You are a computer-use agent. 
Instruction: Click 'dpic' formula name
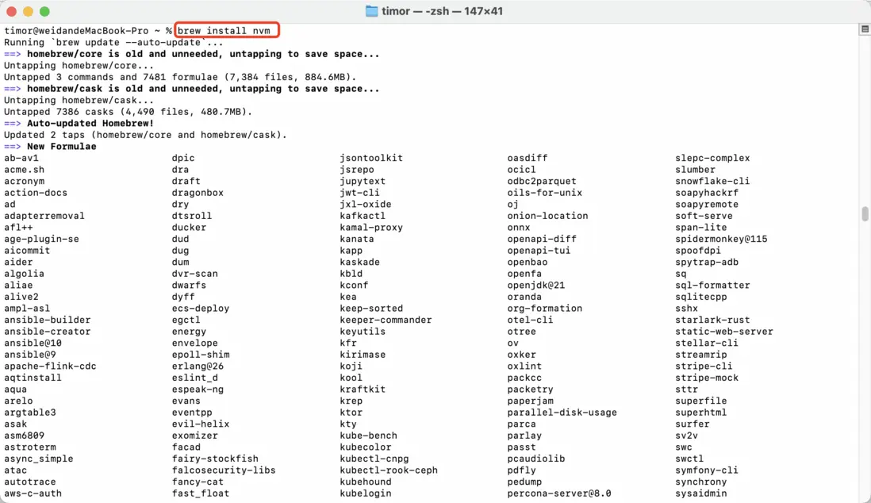tap(183, 159)
